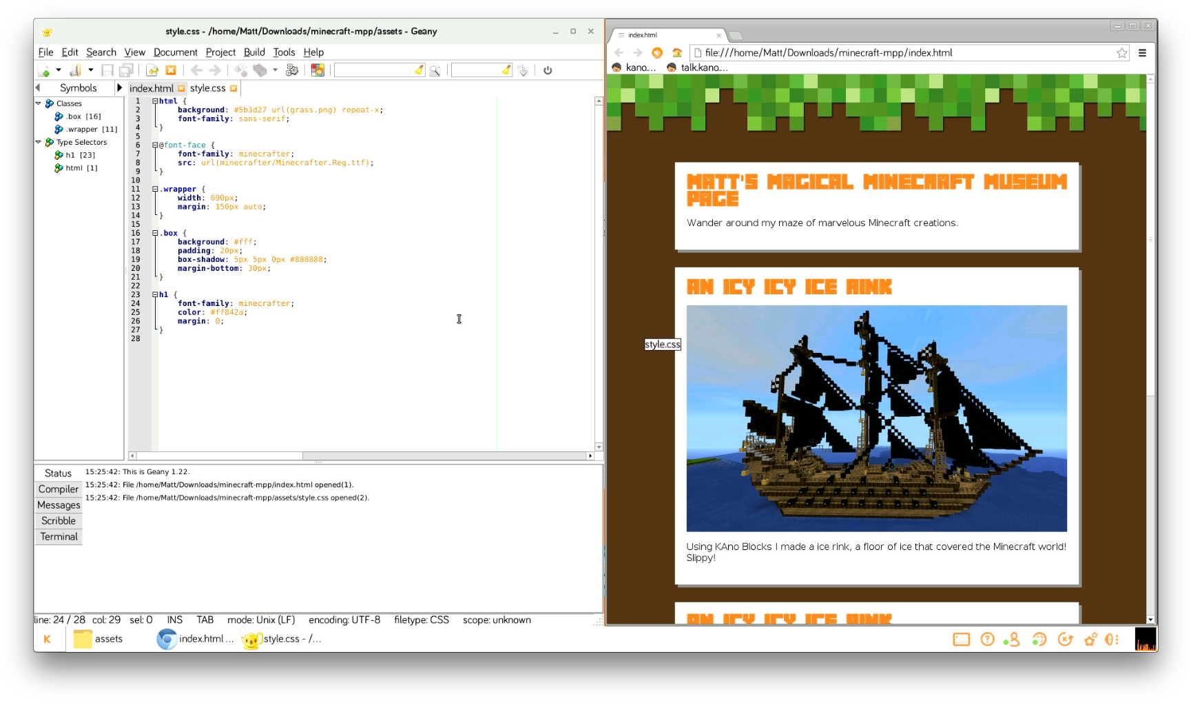Quit Geany using the power icon

(548, 70)
